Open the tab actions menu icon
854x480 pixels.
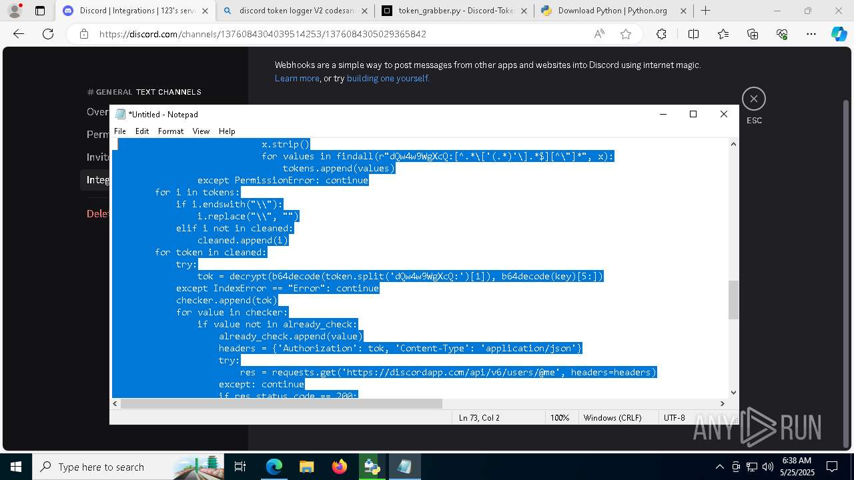[x=40, y=11]
